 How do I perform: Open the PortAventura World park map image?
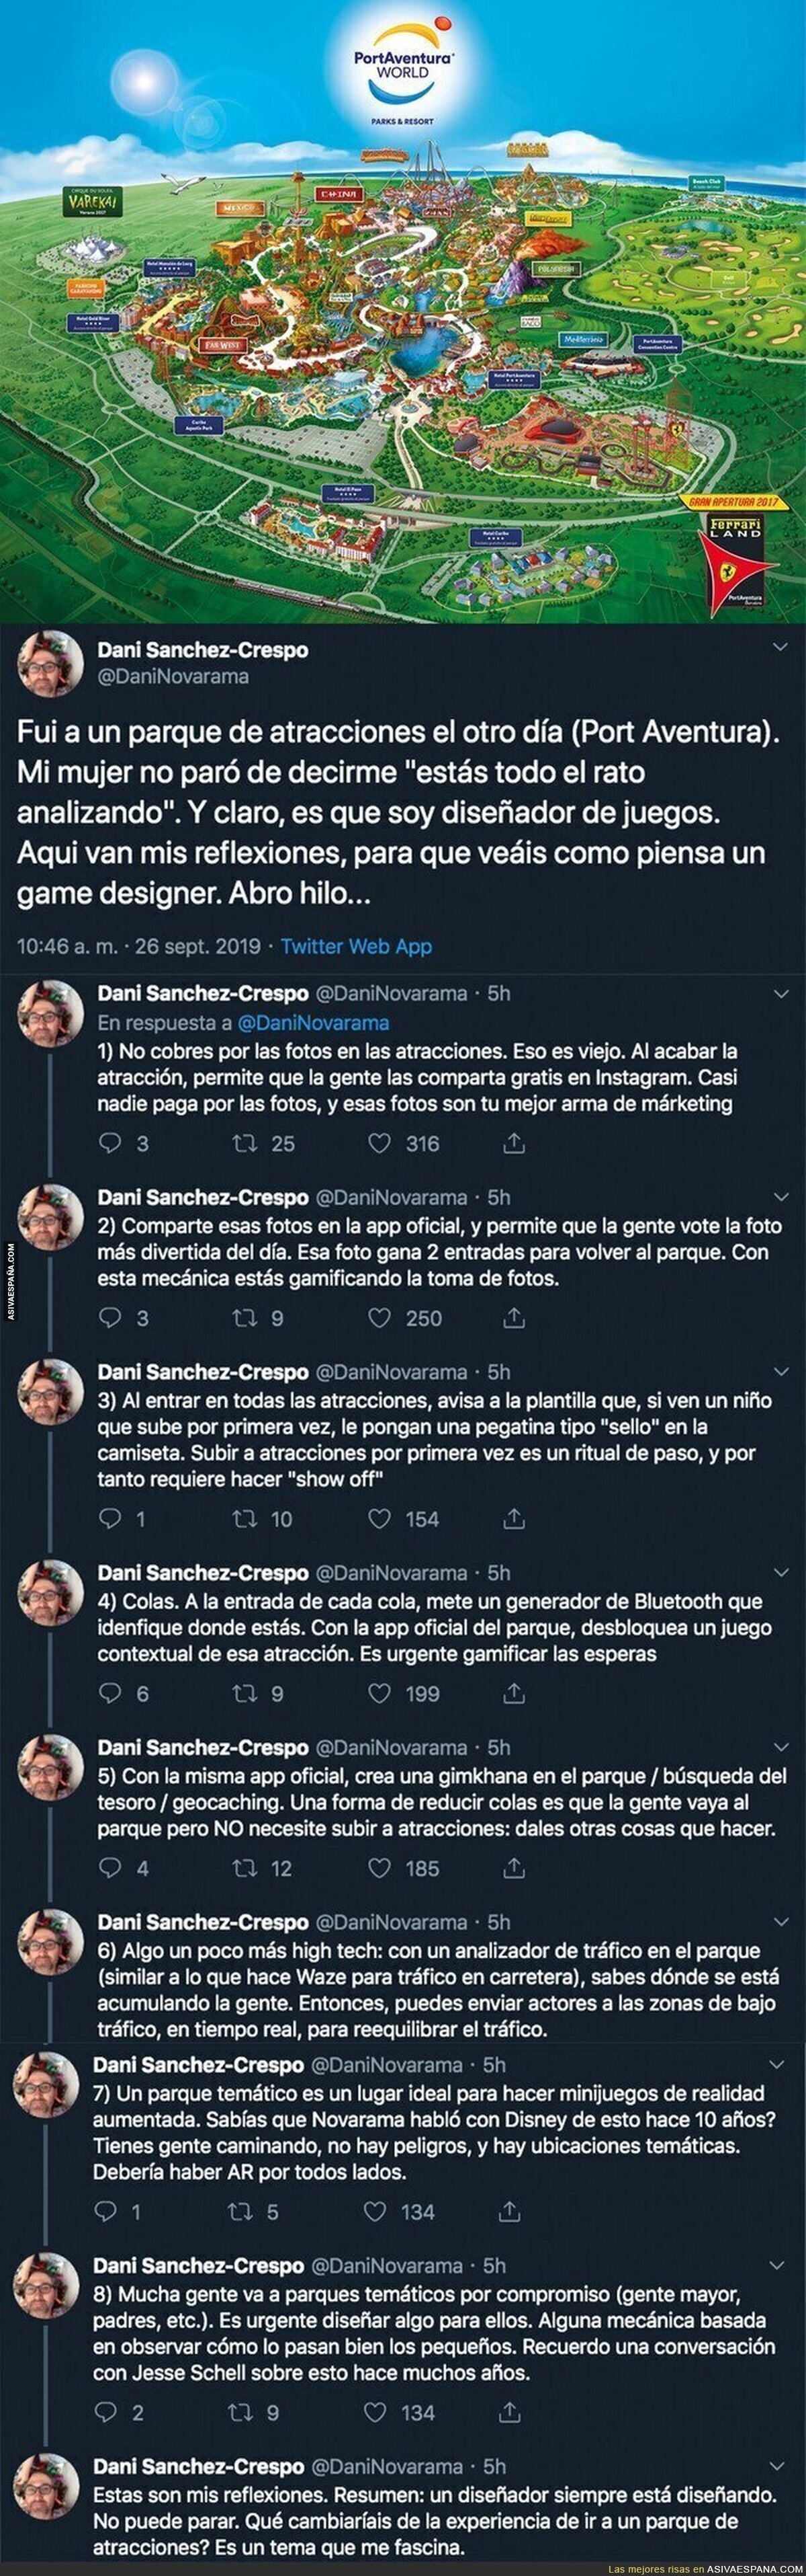(402, 311)
